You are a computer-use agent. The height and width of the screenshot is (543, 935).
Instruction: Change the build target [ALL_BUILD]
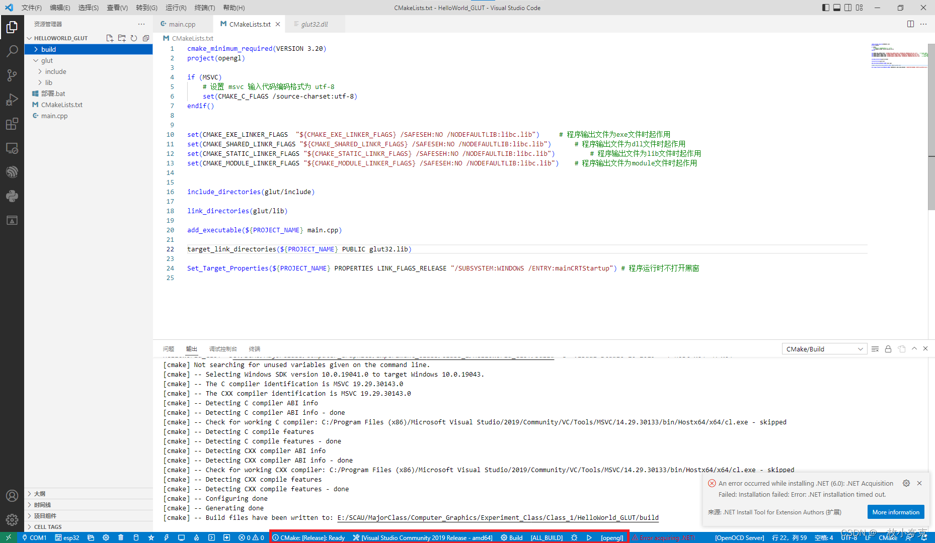[x=547, y=537]
